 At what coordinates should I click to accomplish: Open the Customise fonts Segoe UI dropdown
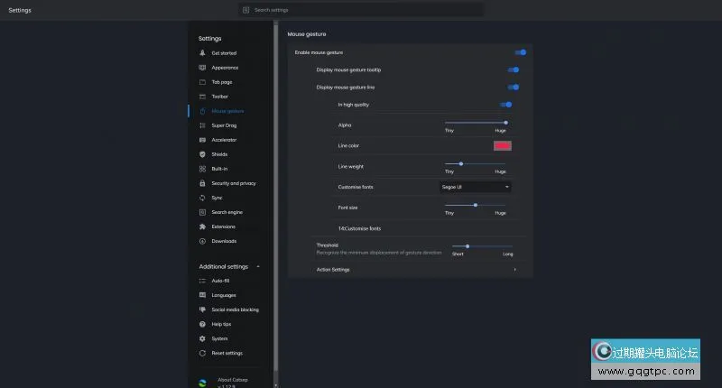475,187
